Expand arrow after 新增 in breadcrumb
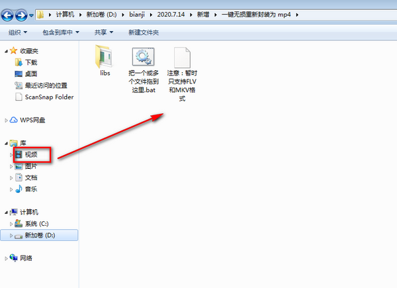397x288 pixels. [x=216, y=15]
